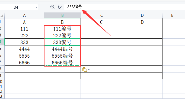The height and width of the screenshot is (99, 185).
Task: Open the fx insert function button
Action: tap(59, 7)
